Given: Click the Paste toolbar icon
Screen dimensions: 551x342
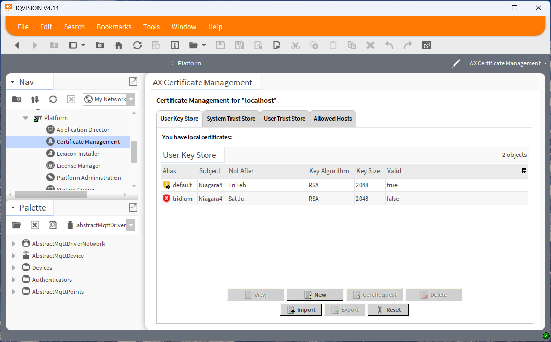Looking at the screenshot, I should pos(332,45).
